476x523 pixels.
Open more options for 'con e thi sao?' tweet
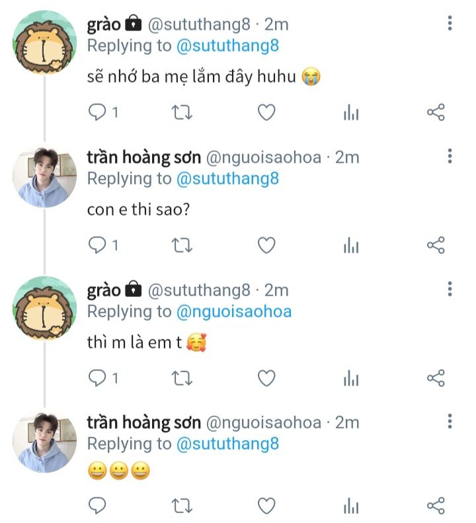click(450, 157)
